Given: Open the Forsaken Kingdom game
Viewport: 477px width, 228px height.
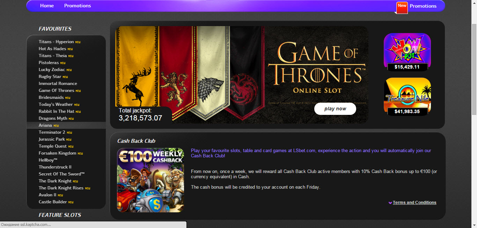Looking at the screenshot, I should (58, 153).
